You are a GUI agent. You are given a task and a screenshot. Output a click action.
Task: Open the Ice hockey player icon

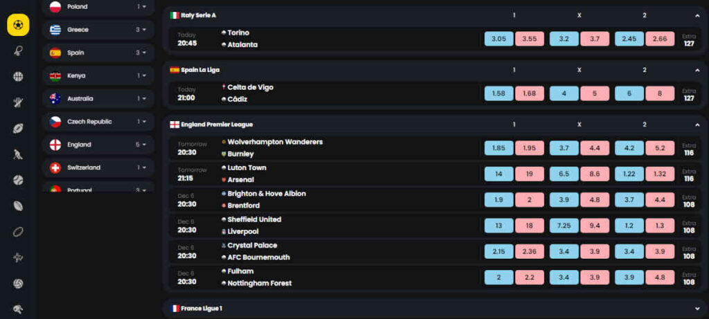[x=18, y=154]
